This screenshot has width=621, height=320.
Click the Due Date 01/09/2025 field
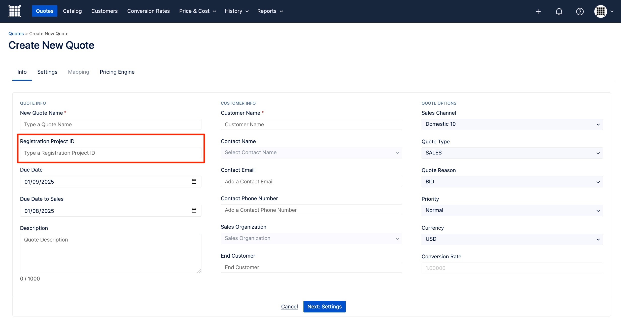(111, 181)
